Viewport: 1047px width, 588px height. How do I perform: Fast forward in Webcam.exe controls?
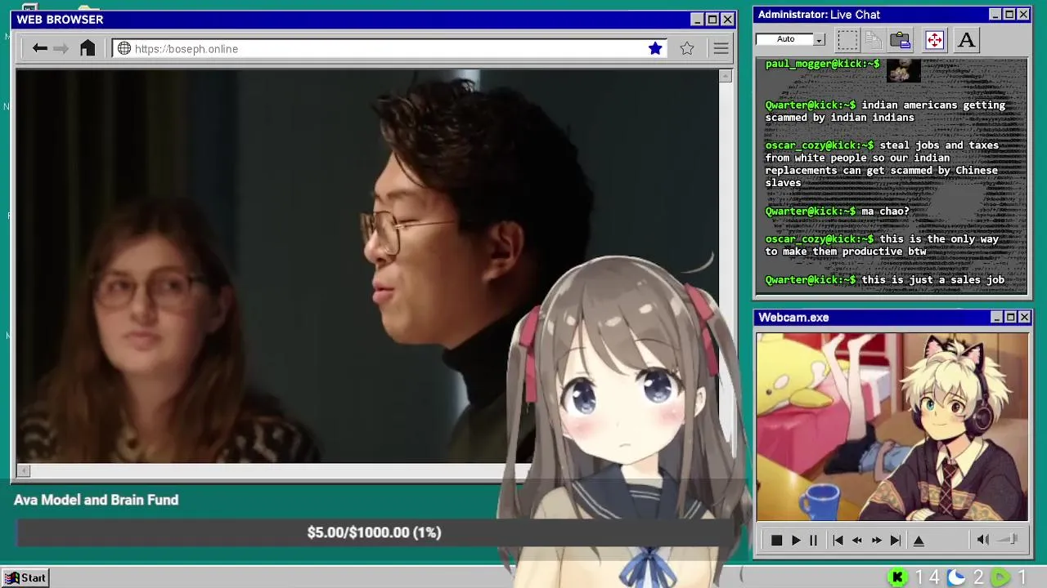[876, 541]
